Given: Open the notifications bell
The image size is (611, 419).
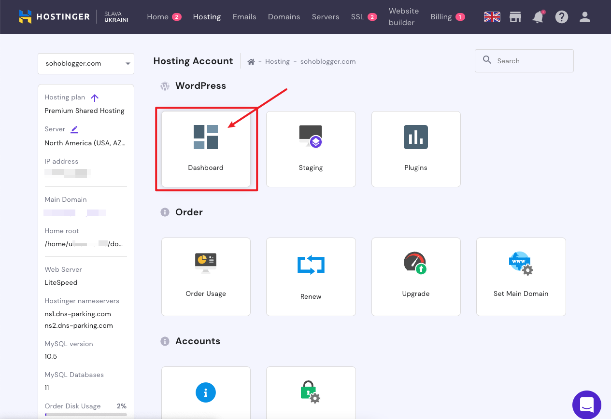Looking at the screenshot, I should point(538,17).
